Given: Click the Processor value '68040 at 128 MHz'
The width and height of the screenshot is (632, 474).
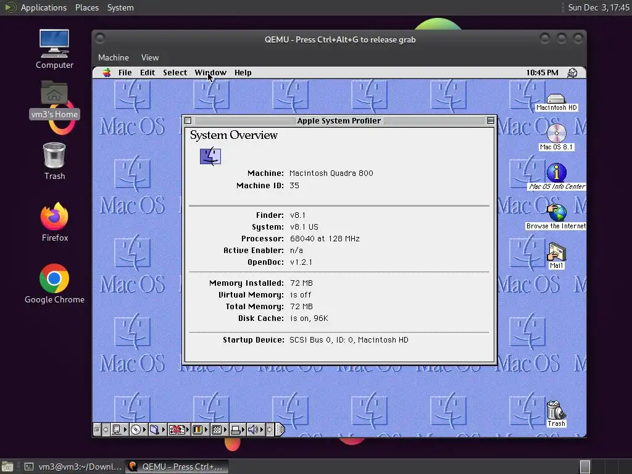Looking at the screenshot, I should 325,239.
